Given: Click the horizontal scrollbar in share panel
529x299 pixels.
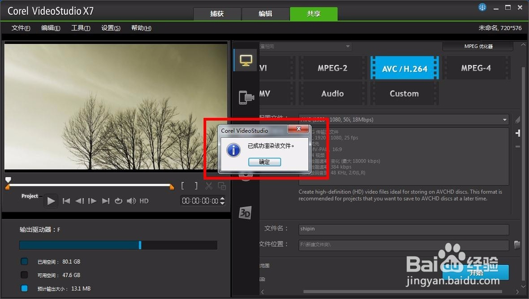Looking at the screenshot, I should coord(403,292).
